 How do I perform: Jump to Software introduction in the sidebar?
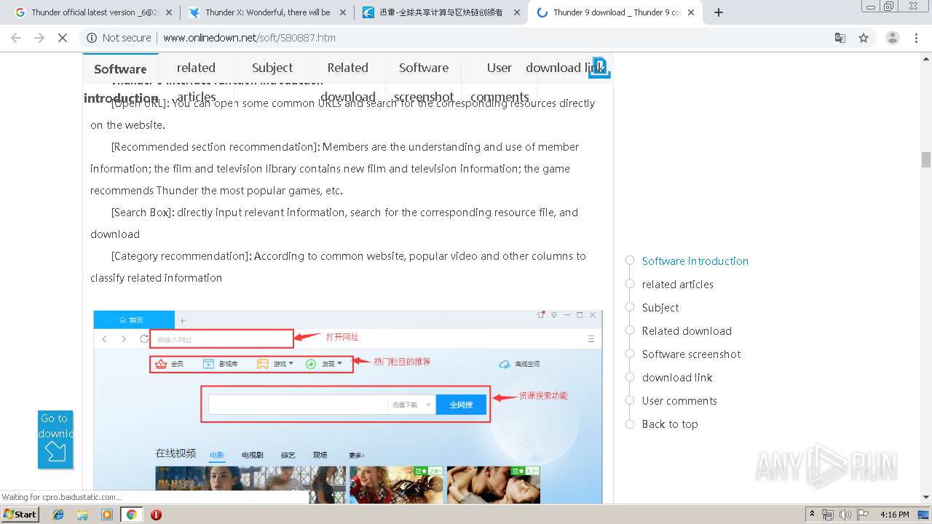click(695, 261)
